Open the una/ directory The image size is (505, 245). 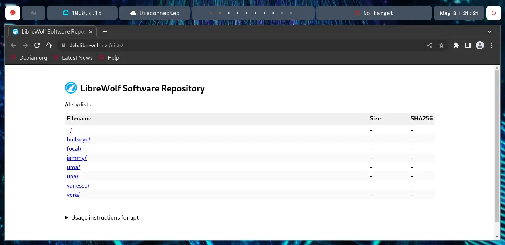click(72, 176)
